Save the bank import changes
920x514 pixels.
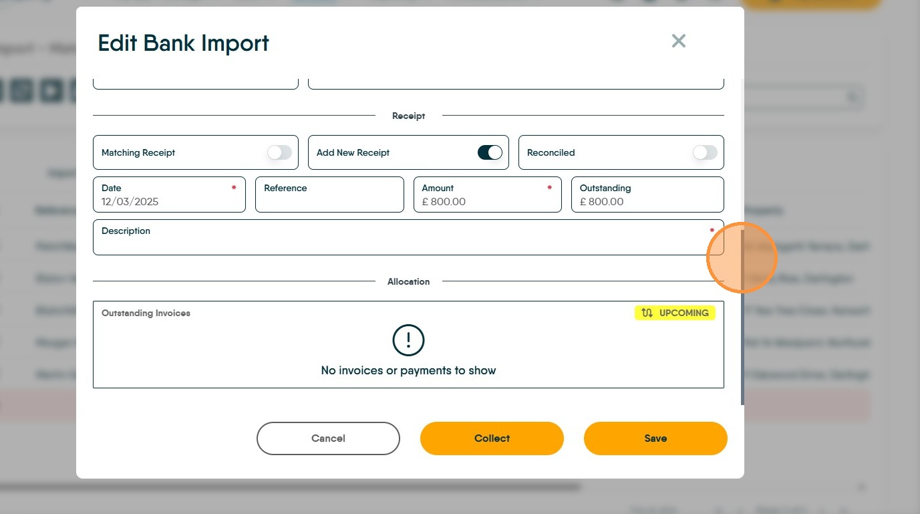(x=655, y=438)
